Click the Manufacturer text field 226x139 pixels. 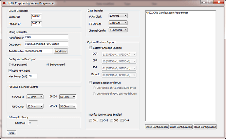pos(47,37)
